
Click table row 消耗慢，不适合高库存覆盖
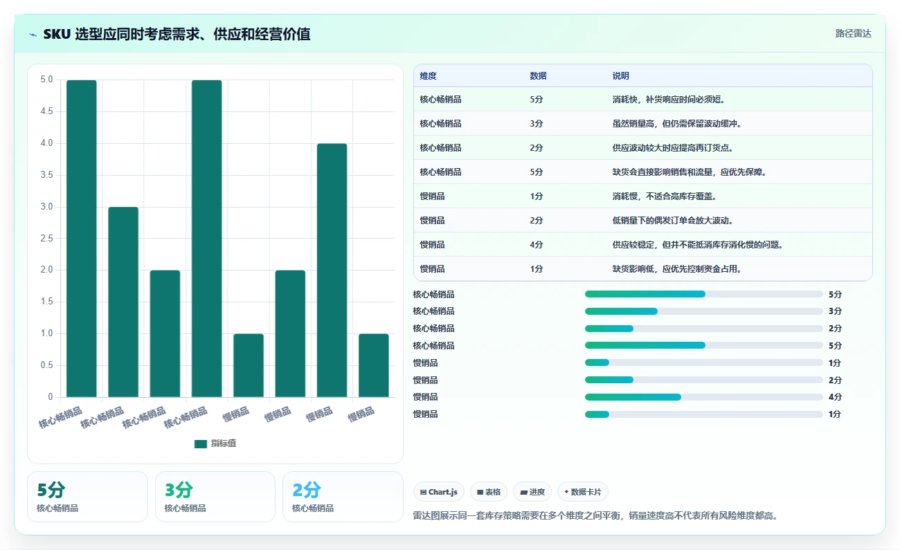click(642, 196)
